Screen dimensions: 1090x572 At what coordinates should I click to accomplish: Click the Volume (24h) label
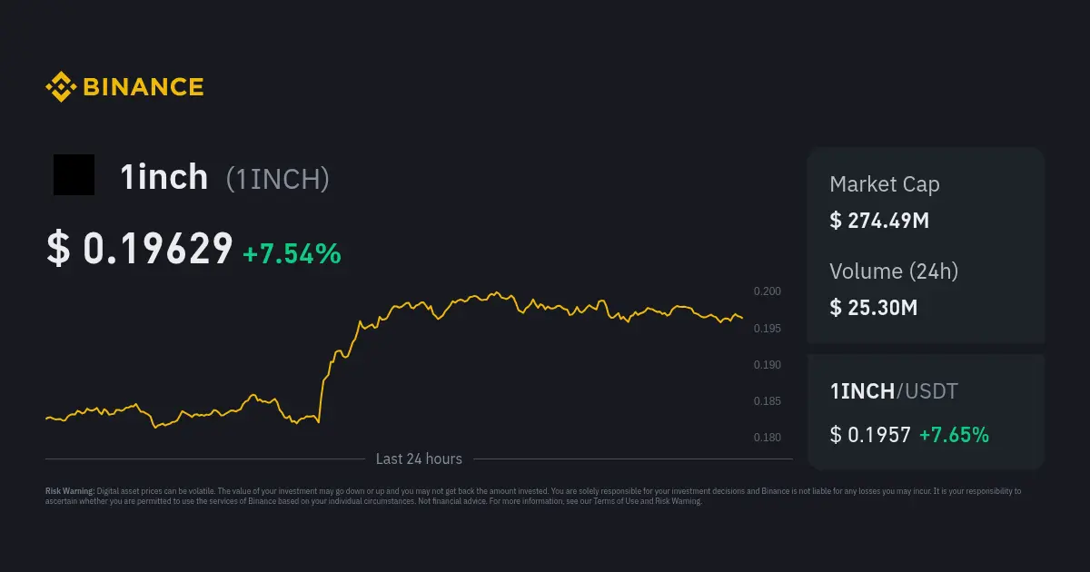pyautogui.click(x=894, y=271)
